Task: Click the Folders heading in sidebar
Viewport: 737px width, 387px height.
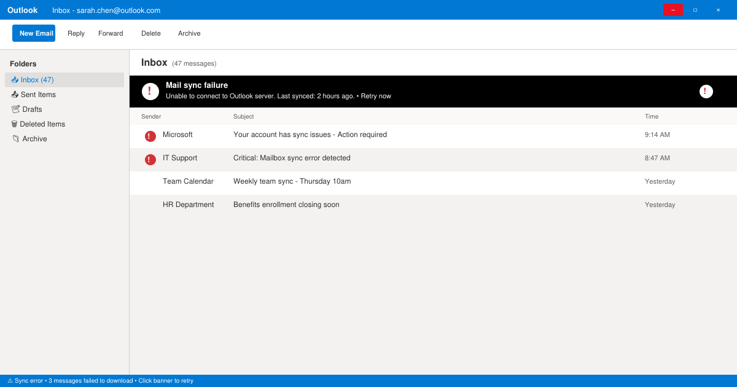Action: [x=23, y=64]
